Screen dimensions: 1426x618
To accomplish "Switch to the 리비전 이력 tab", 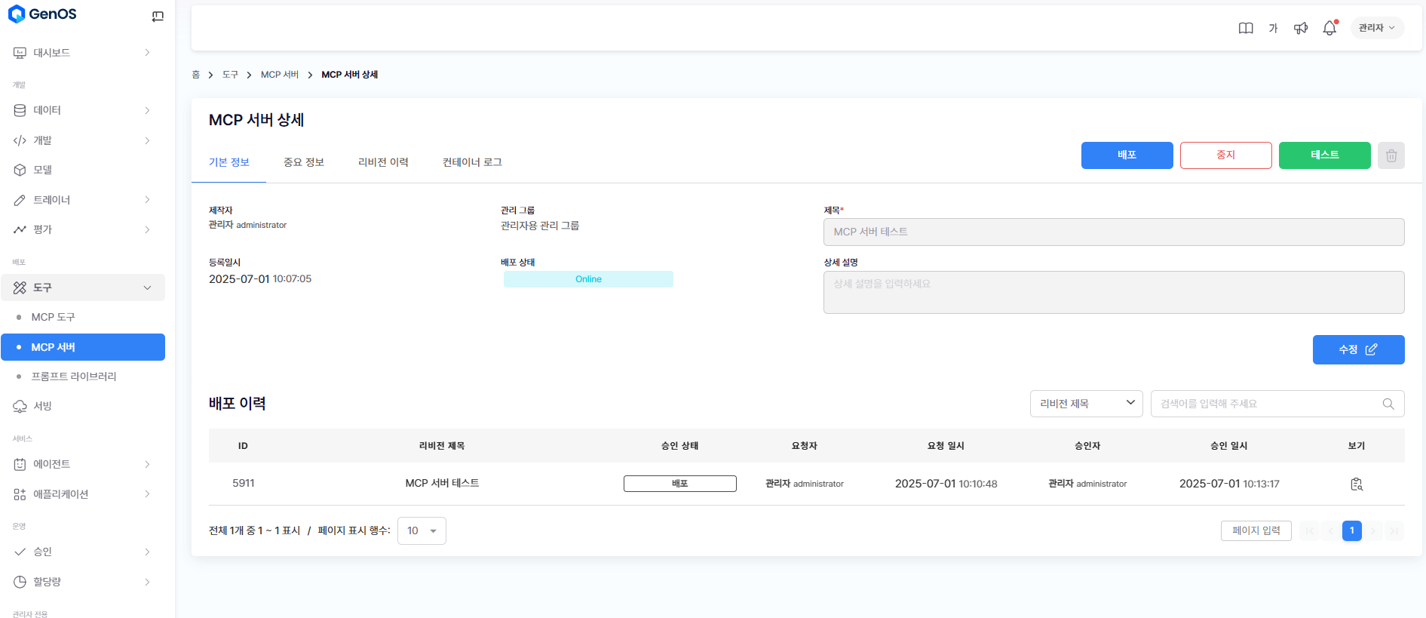I will pos(383,162).
